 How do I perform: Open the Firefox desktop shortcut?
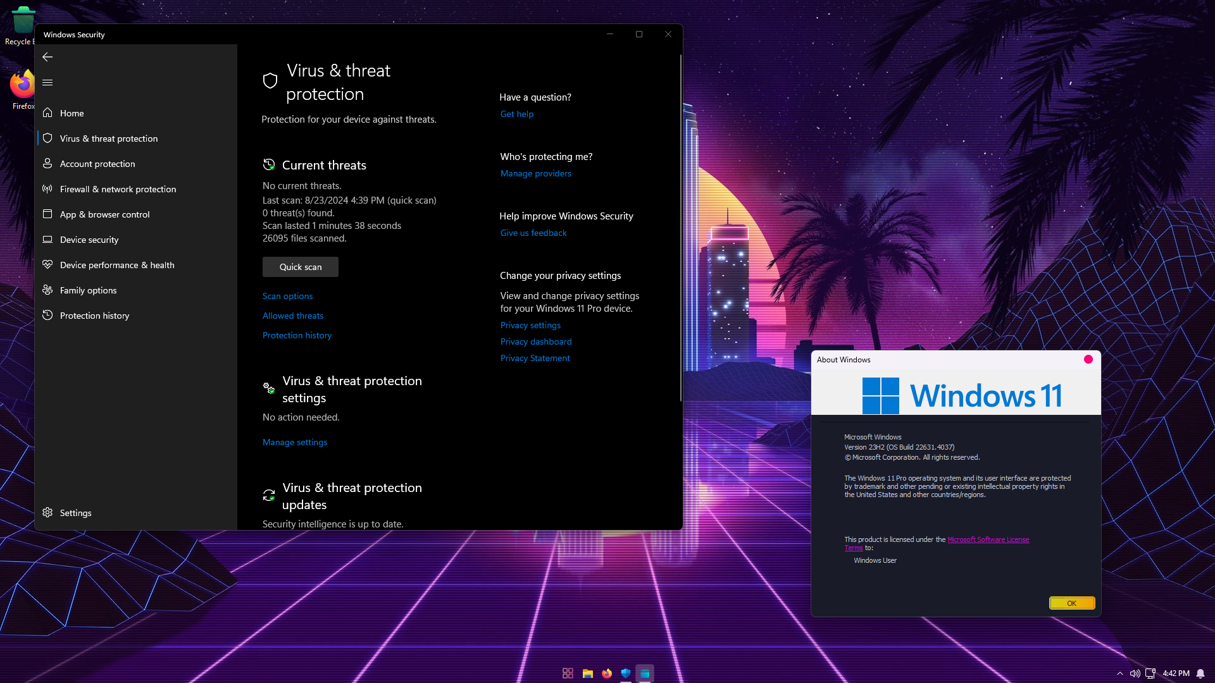[23, 89]
